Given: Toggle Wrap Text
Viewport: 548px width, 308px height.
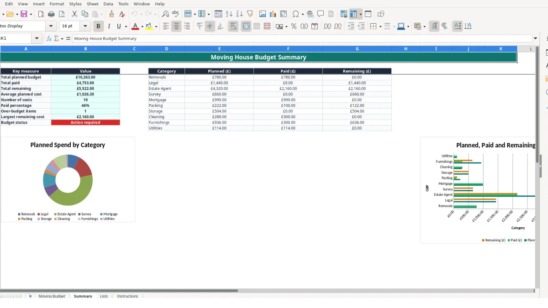Looking at the screenshot, I should pos(233,26).
